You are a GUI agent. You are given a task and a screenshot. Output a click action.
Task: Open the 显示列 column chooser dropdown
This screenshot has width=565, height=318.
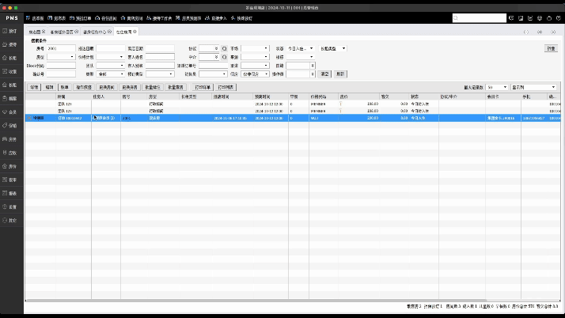534,87
